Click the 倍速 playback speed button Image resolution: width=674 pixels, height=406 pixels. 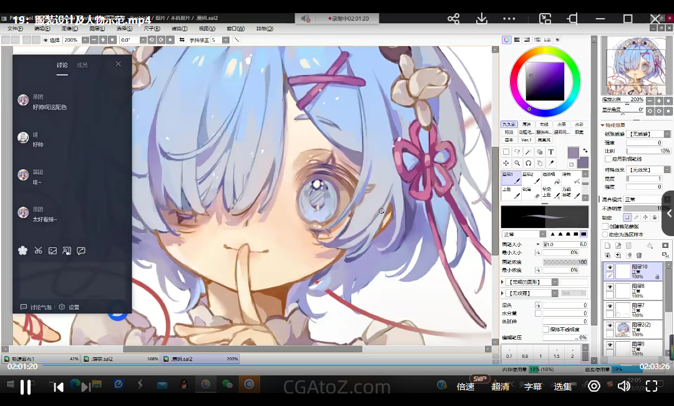466,387
